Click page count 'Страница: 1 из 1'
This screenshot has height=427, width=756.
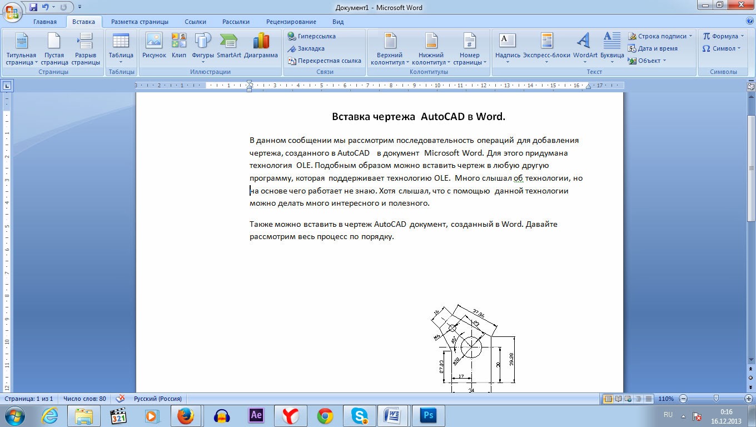tap(28, 399)
